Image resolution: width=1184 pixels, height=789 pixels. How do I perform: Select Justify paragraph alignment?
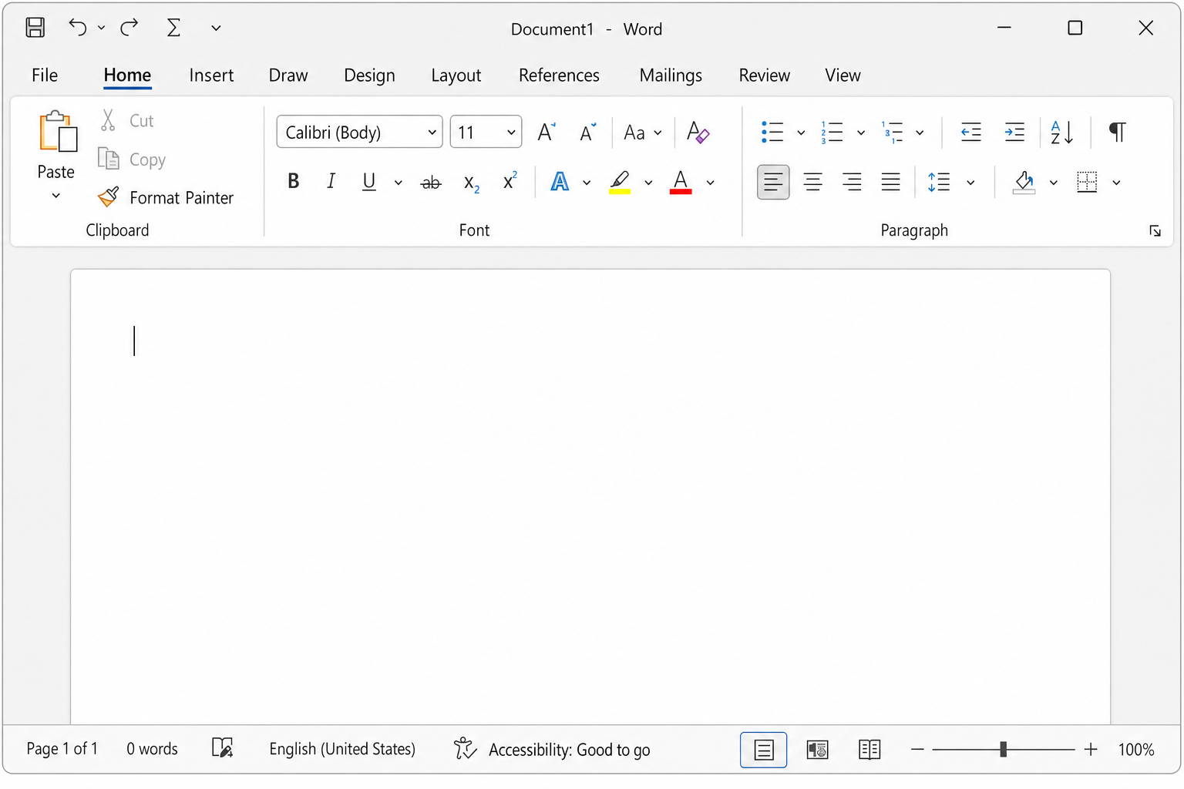(890, 182)
